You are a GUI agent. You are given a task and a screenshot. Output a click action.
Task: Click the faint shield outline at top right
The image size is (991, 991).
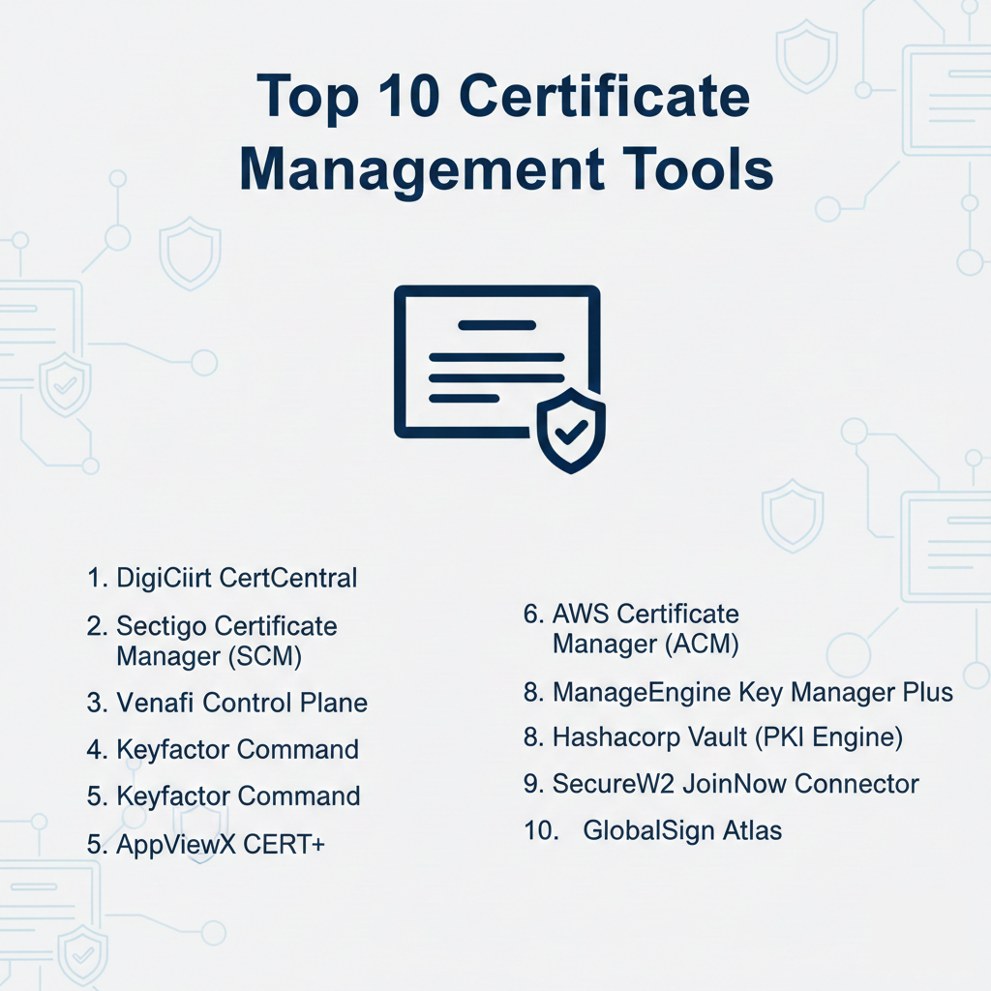coord(807,58)
